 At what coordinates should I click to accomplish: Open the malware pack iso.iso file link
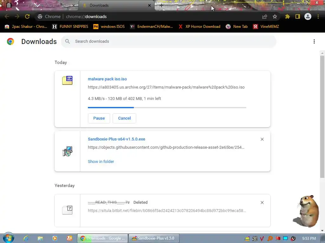point(107,79)
